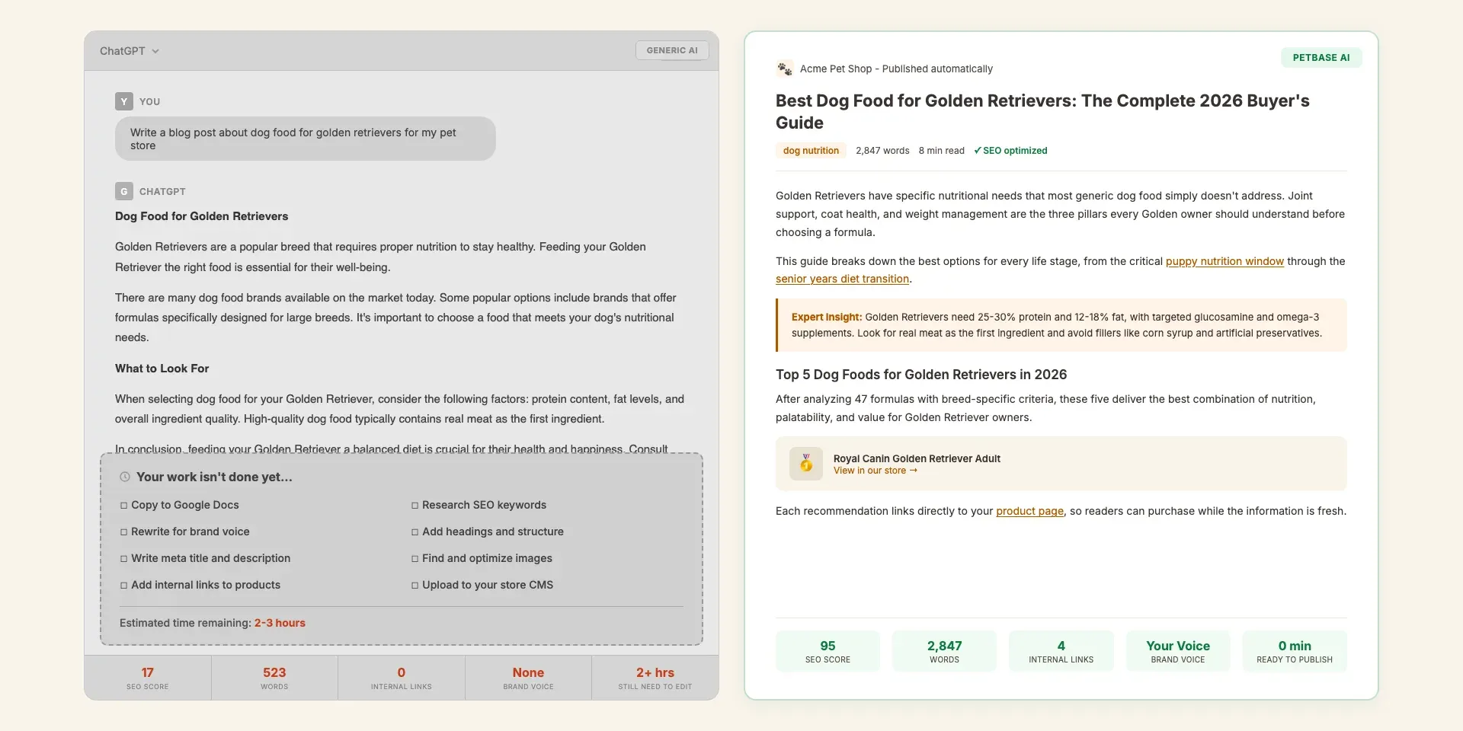The height and width of the screenshot is (731, 1463).
Task: Check the Write meta title and description box
Action: (x=123, y=559)
